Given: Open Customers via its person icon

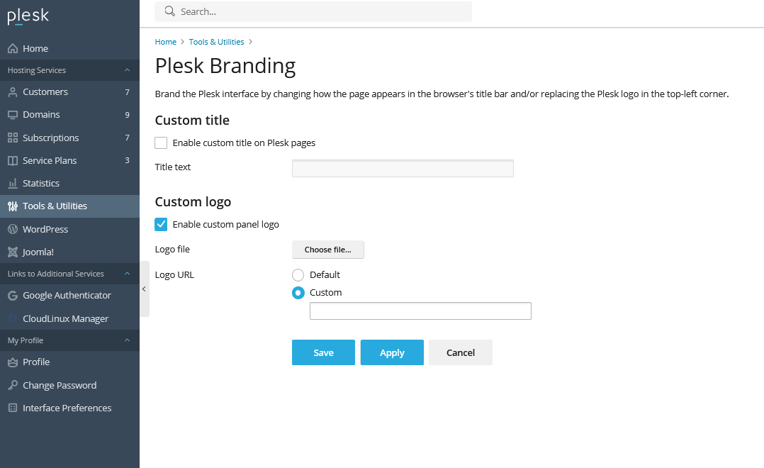Looking at the screenshot, I should coord(13,91).
